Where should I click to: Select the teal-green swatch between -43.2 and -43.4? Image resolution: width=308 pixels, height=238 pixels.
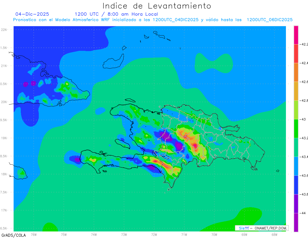(296, 147)
